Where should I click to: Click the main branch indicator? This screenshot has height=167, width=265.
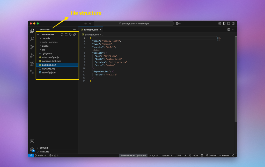pyautogui.click(x=39, y=155)
